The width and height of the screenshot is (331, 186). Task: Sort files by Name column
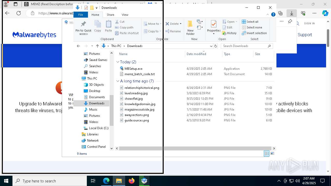123,54
